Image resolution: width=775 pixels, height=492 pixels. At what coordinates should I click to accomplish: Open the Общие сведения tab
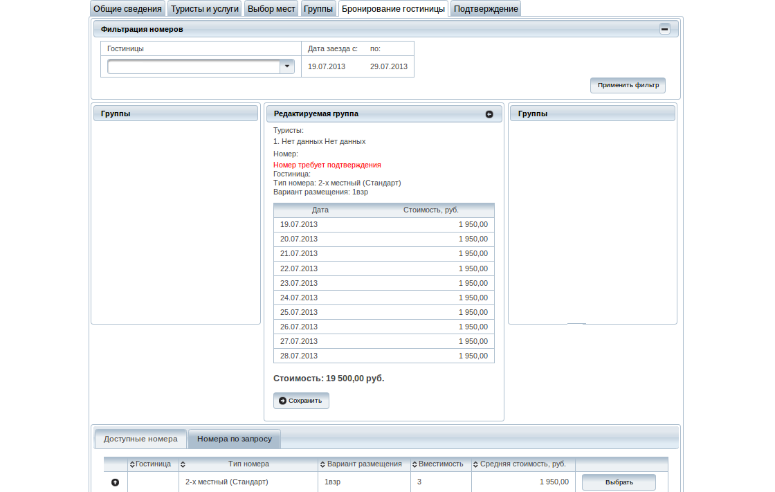point(127,8)
